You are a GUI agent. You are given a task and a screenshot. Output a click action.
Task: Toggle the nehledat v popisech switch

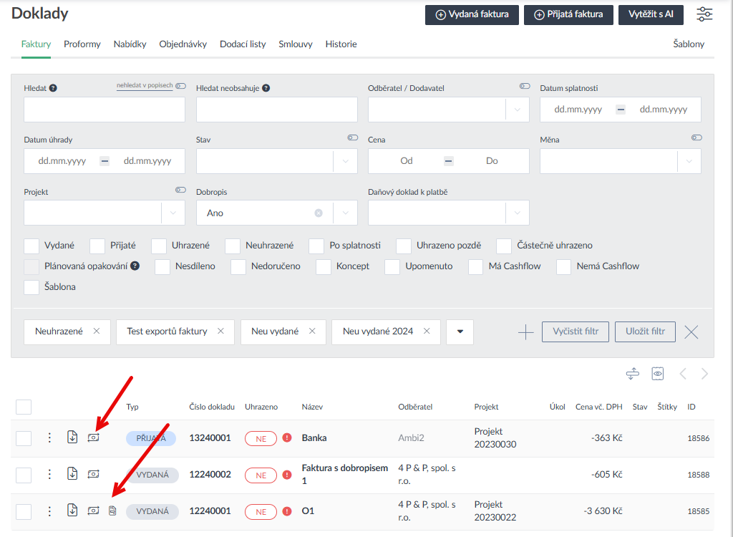click(180, 86)
